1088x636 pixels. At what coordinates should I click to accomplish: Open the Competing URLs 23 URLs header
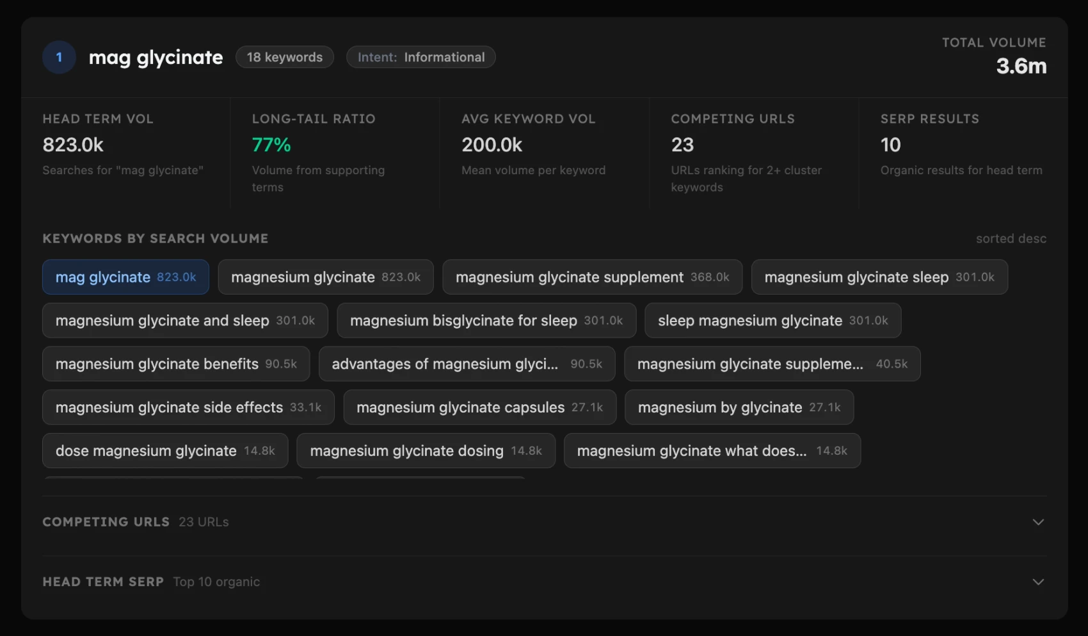[x=545, y=522]
